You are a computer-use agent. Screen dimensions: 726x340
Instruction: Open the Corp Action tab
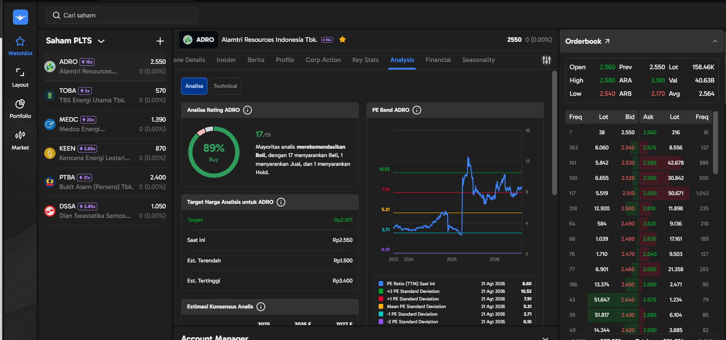point(323,60)
